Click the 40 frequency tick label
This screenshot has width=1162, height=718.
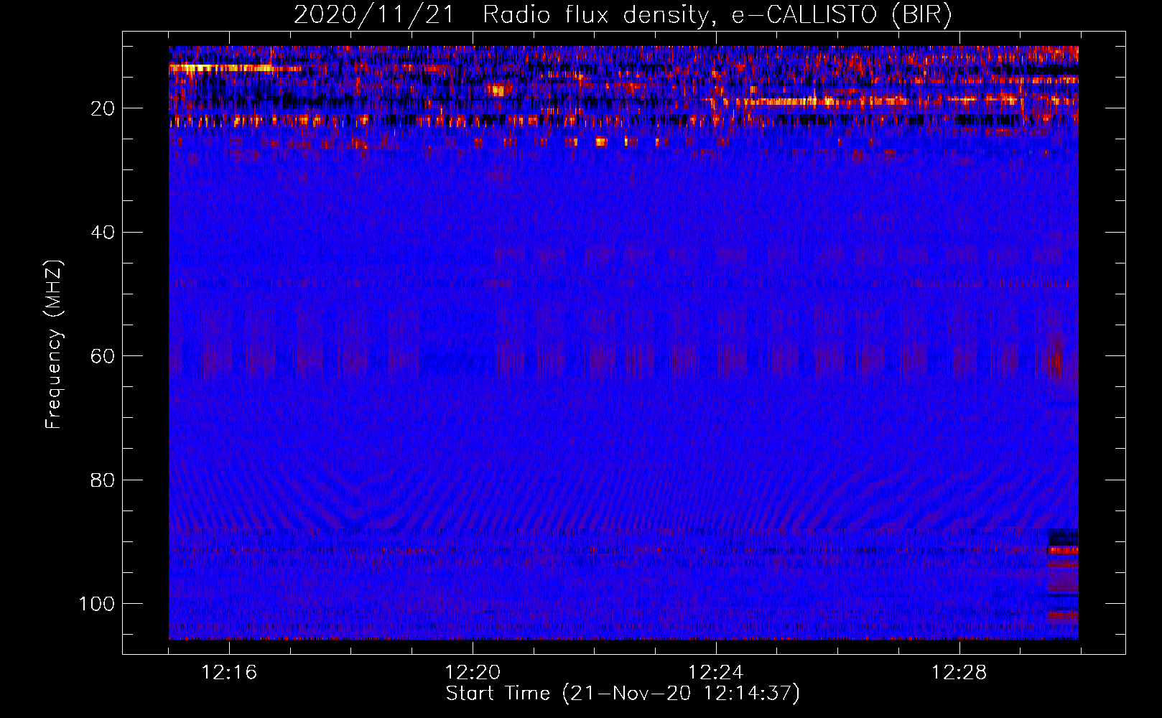pyautogui.click(x=103, y=233)
